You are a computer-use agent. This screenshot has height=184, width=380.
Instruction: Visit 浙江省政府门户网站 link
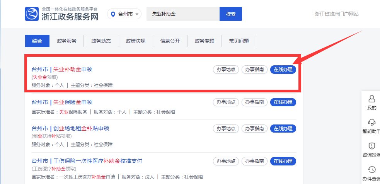pyautogui.click(x=337, y=14)
